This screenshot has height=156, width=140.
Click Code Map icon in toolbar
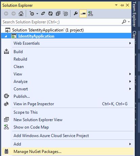click(91, 14)
